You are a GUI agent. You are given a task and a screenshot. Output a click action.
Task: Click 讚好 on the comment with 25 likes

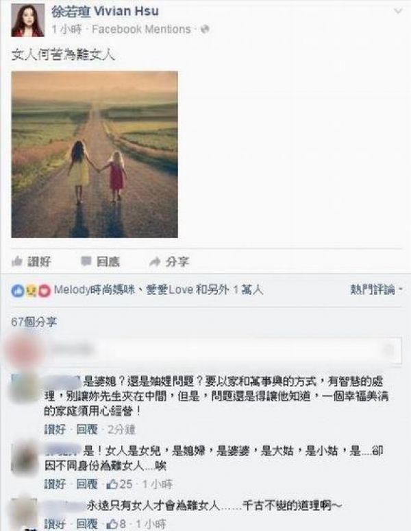pyautogui.click(x=55, y=484)
